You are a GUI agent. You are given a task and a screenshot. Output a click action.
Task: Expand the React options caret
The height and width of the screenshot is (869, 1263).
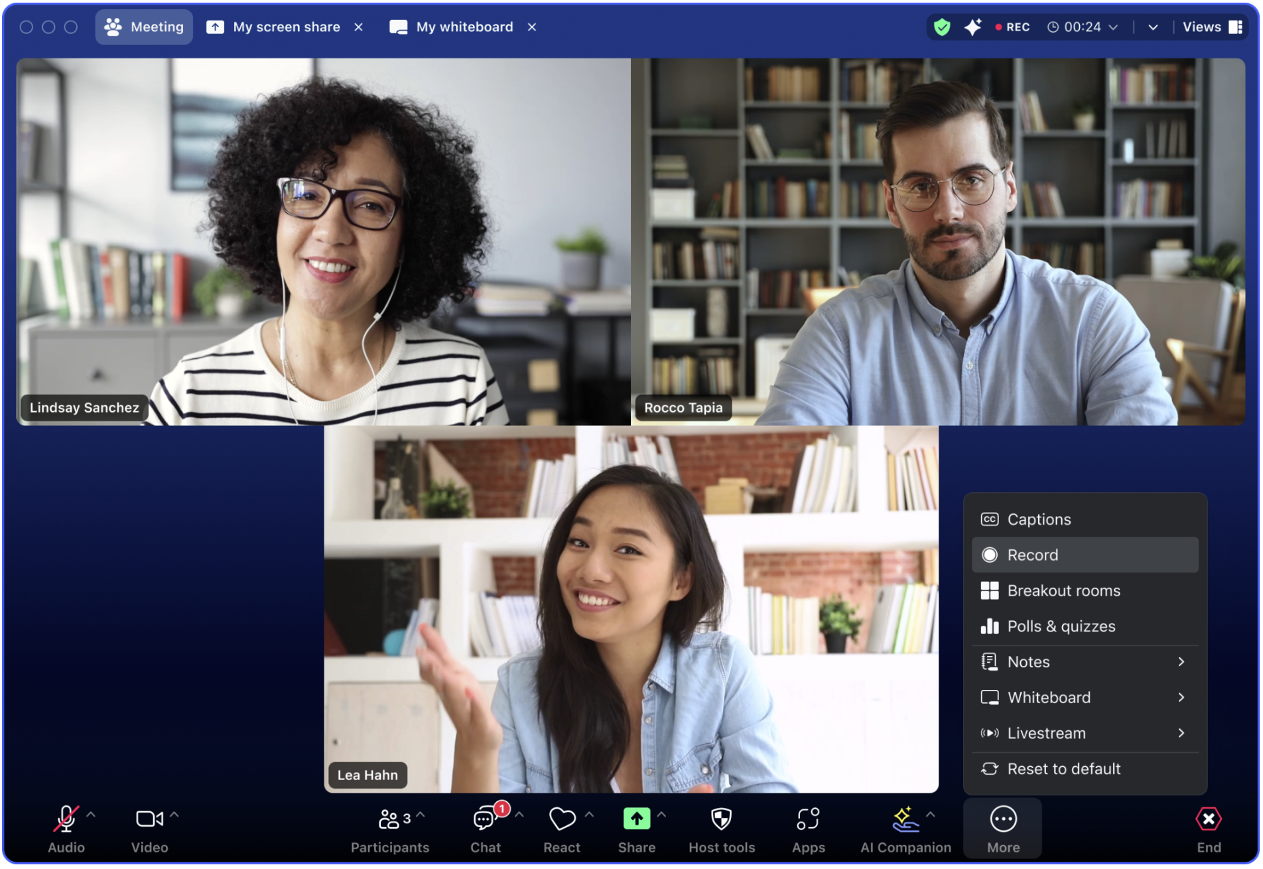tap(589, 815)
